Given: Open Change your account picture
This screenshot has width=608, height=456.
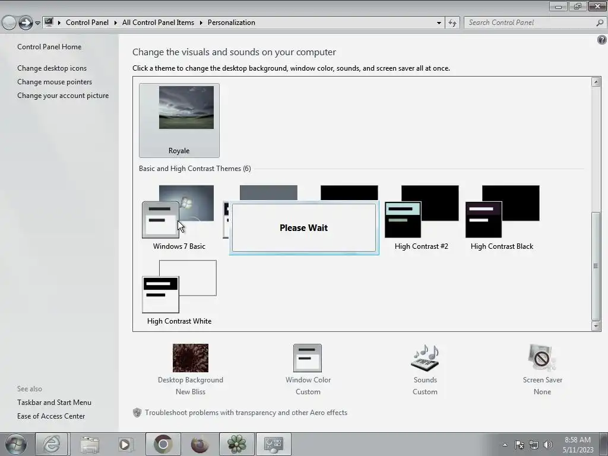Looking at the screenshot, I should point(63,96).
